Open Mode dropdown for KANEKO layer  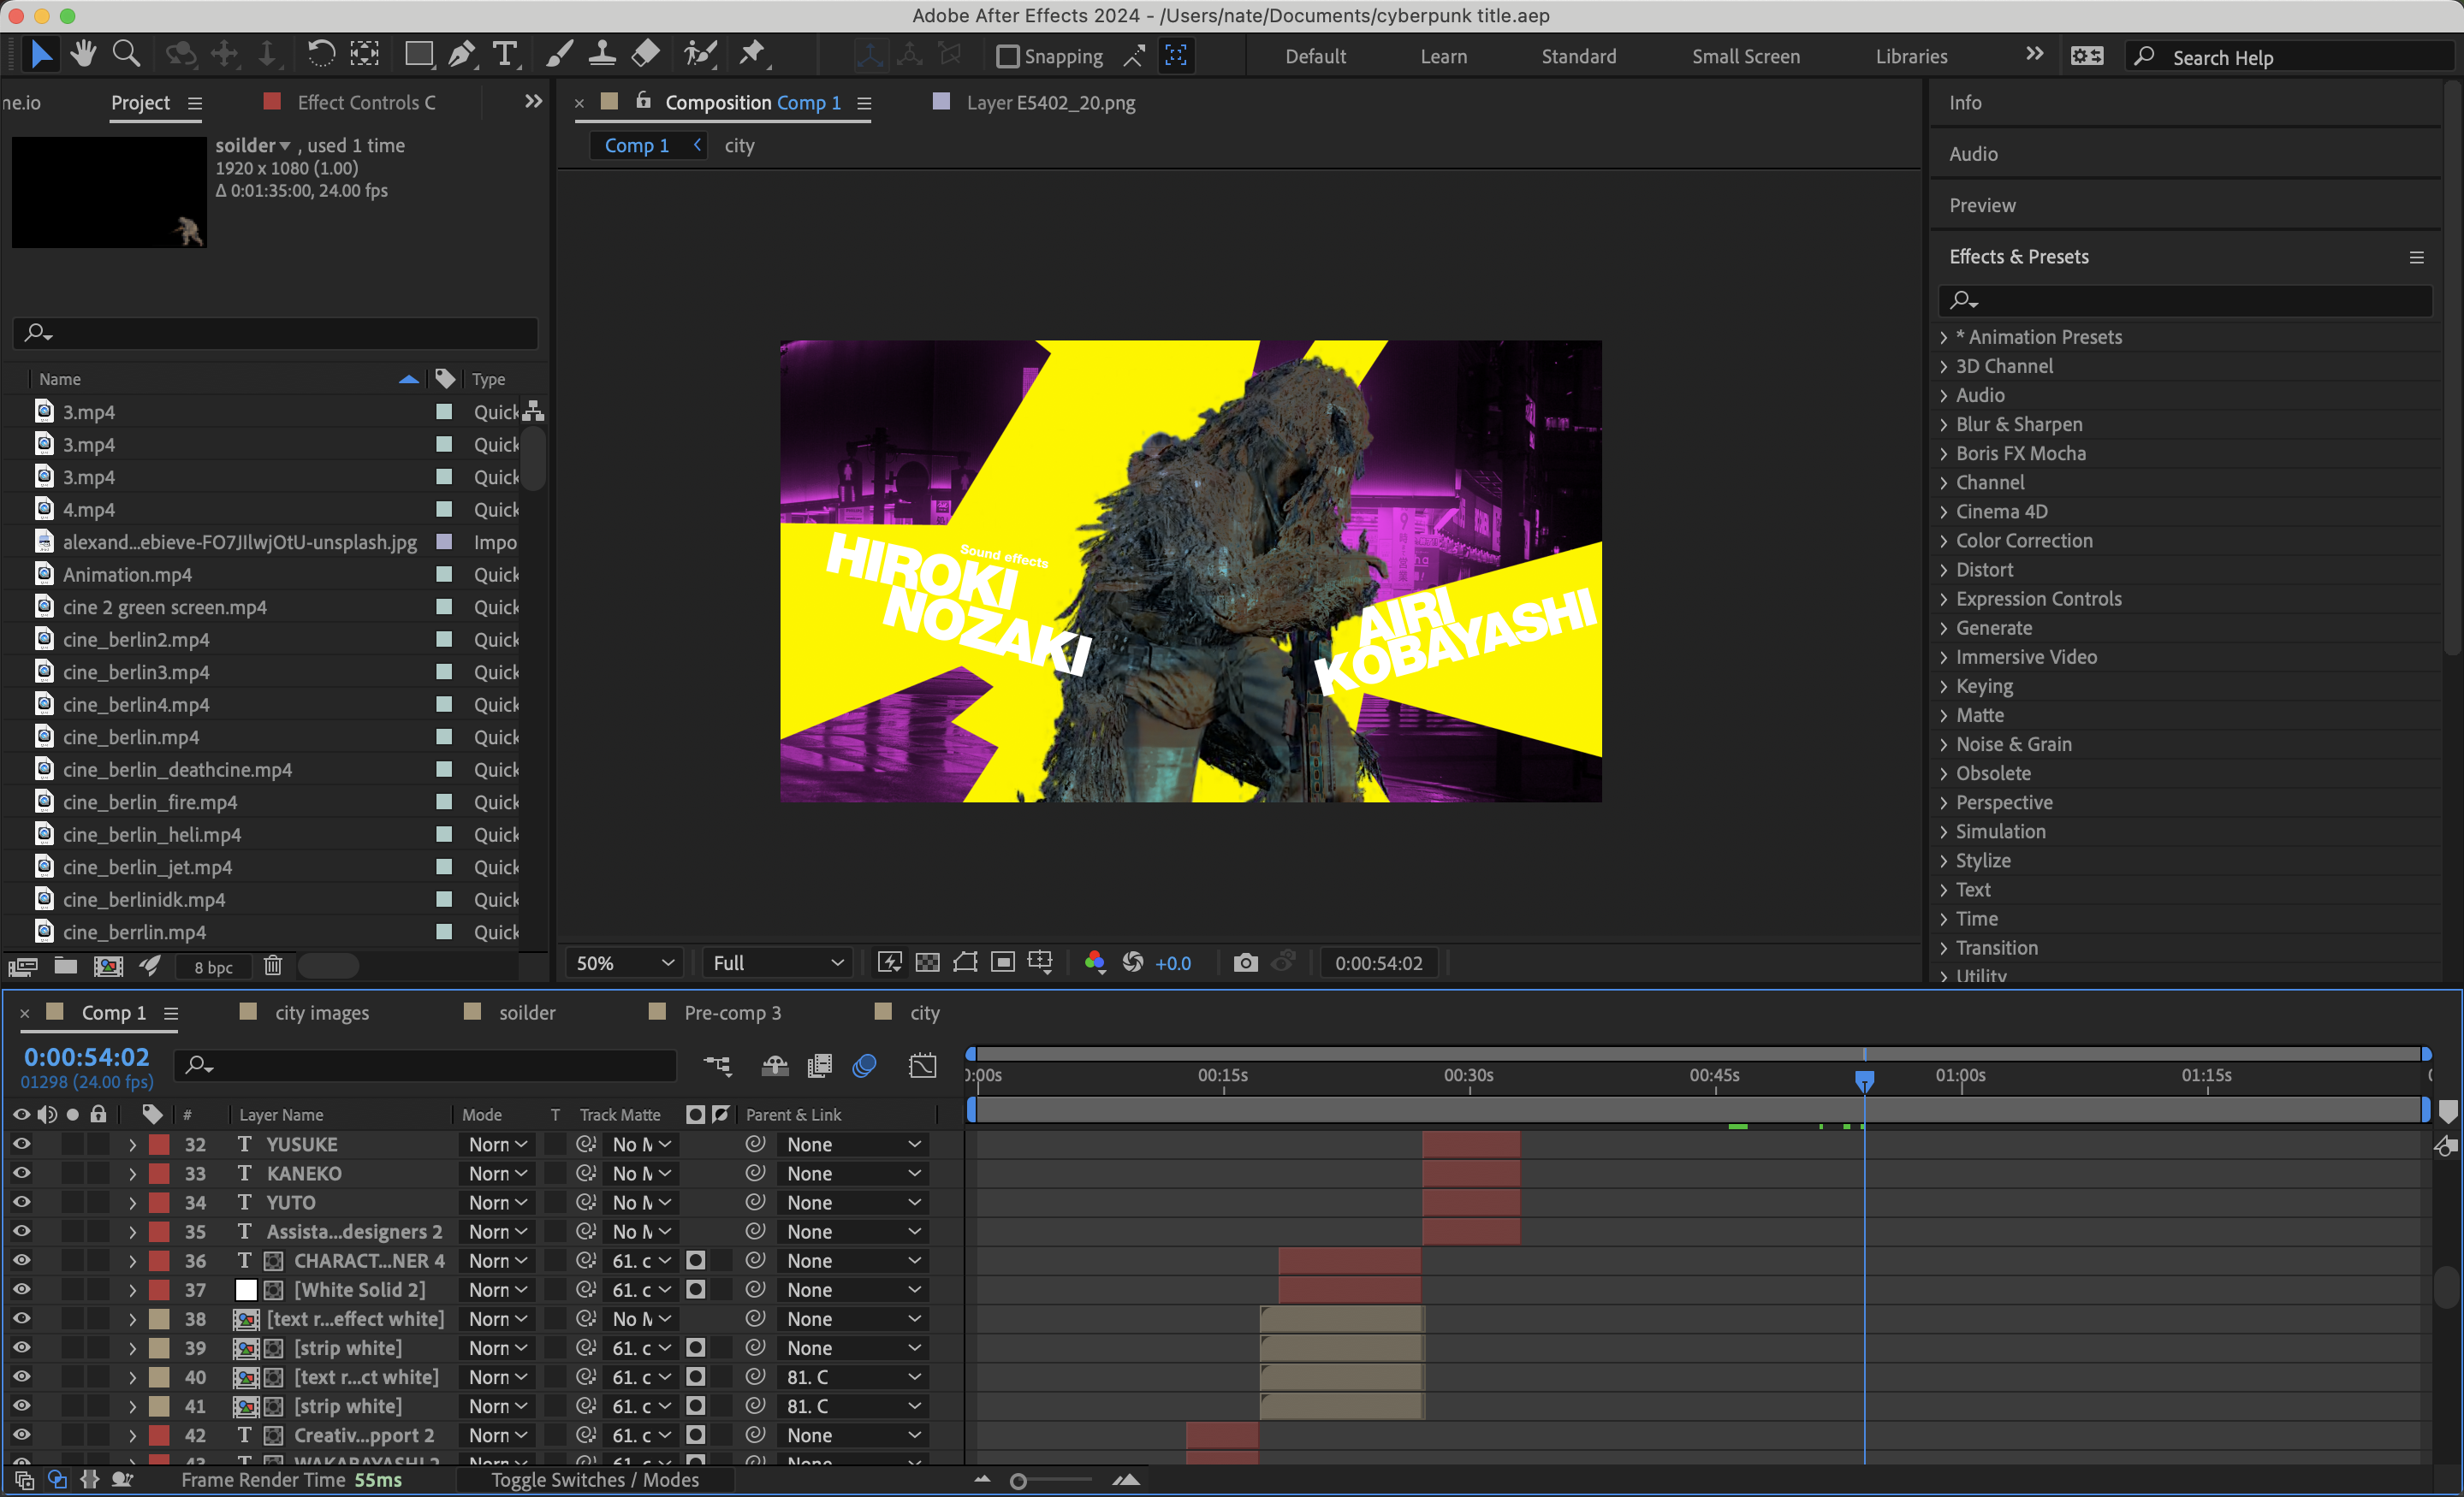coord(498,1175)
